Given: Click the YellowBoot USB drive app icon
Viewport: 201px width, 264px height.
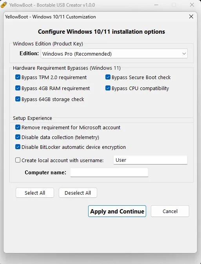Looking at the screenshot, I should pos(4,5).
